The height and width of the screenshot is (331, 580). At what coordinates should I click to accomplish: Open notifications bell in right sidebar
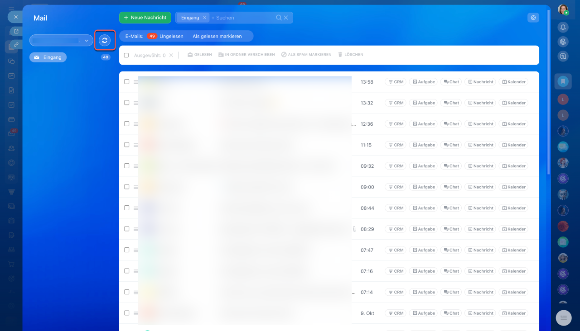tap(563, 27)
